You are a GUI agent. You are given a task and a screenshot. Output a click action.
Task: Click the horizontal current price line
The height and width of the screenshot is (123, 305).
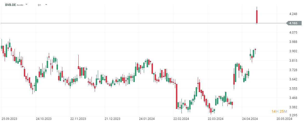coord(130,23)
